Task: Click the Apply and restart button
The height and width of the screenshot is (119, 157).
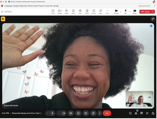Action: (144, 6)
